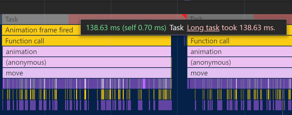Click red hatched section of second Task
Image resolution: width=292 pixels, height=115 pixels.
273,17
